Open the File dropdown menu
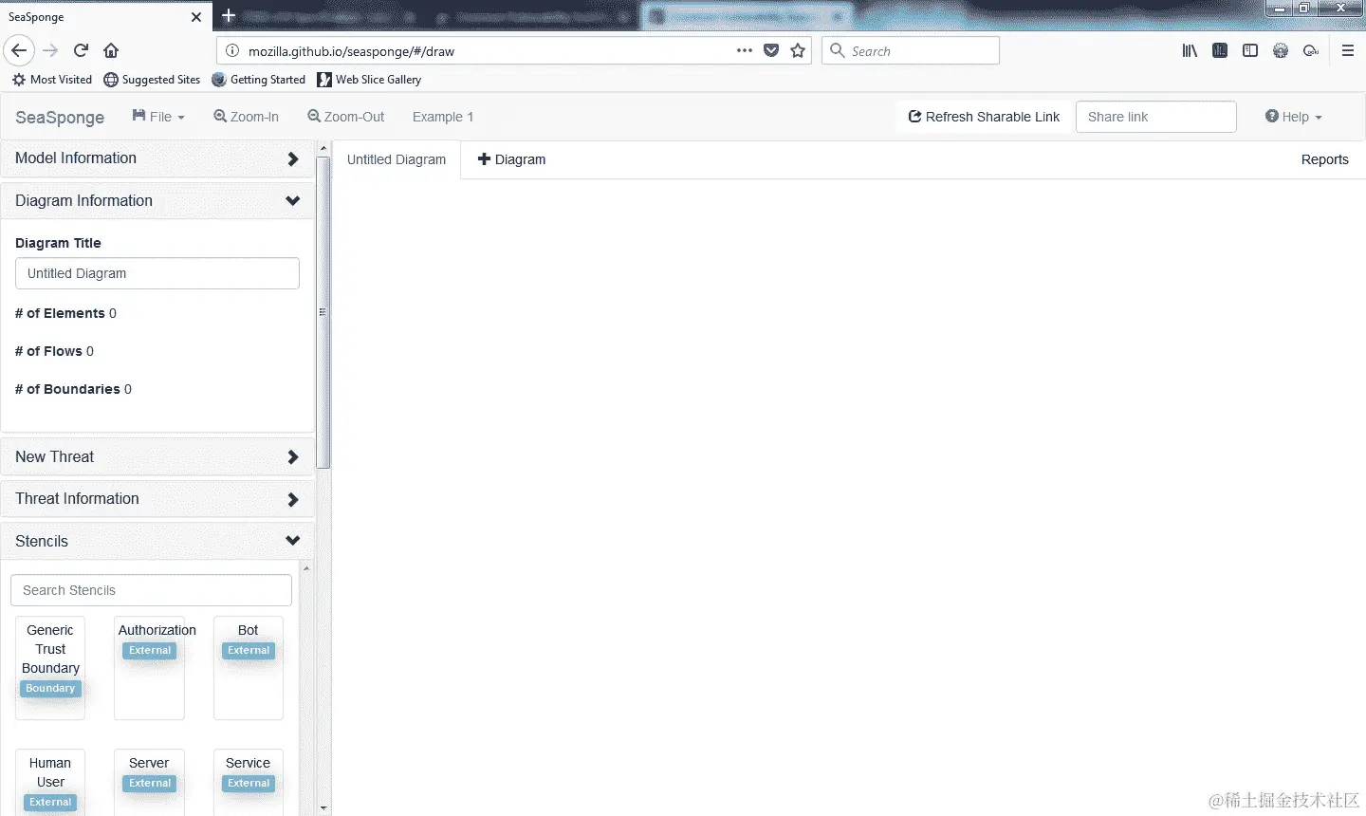Screen dimensions: 1366x816 (158, 117)
